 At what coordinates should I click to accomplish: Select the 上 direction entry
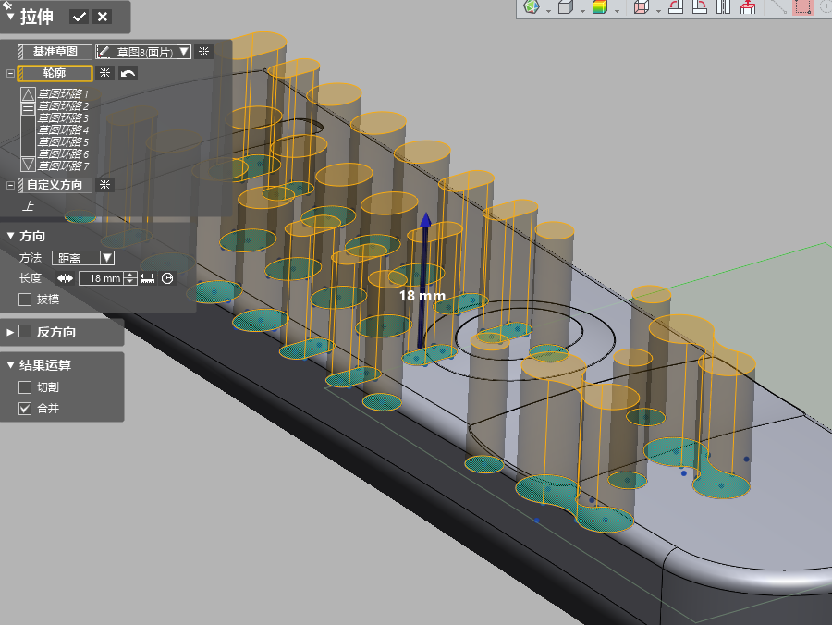click(28, 206)
